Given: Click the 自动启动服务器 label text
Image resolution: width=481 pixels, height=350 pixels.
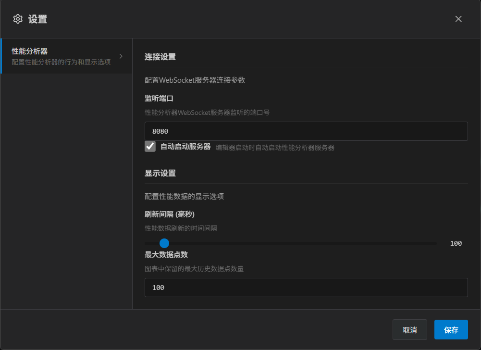Looking at the screenshot, I should (x=185, y=147).
